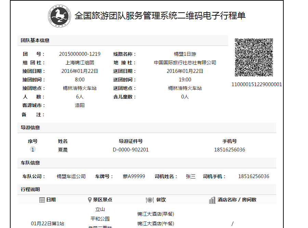This screenshot has width=308, height=228.
Task: Click the number 1 badge in guide list
Action: pos(33,150)
